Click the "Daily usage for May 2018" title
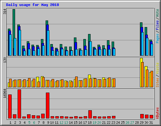161x126 pixels. click(x=32, y=5)
